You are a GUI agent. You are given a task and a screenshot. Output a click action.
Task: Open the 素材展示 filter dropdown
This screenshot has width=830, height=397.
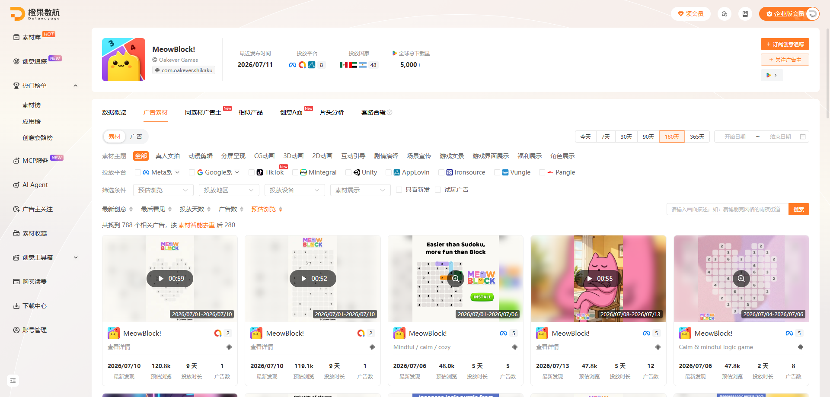[361, 190]
